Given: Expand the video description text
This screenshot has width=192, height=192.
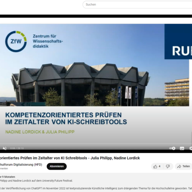Looking at the screenshot, I should [x=96, y=183].
